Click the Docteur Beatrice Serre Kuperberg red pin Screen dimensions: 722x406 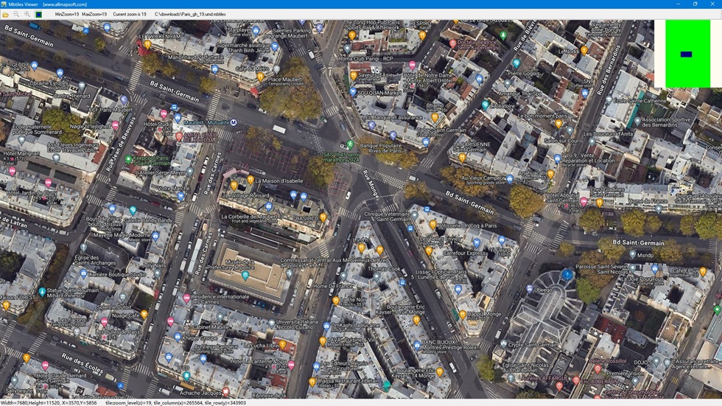(452, 43)
